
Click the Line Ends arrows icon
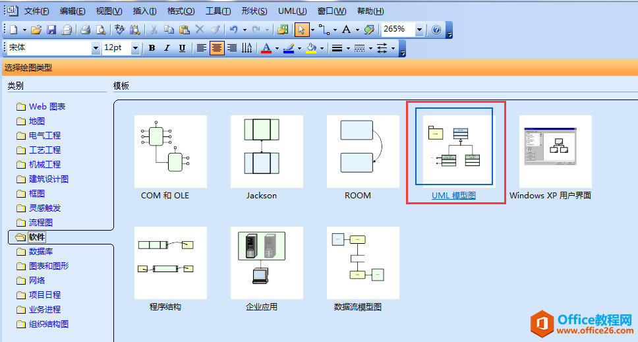382,48
